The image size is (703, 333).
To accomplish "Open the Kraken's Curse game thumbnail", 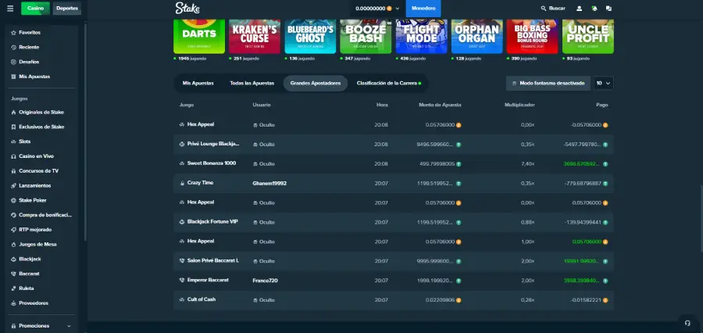I will click(x=255, y=37).
